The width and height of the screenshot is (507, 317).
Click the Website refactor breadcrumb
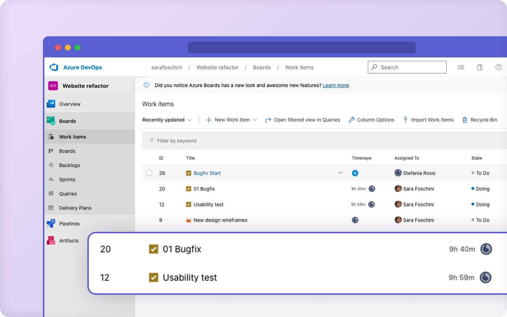tap(218, 67)
